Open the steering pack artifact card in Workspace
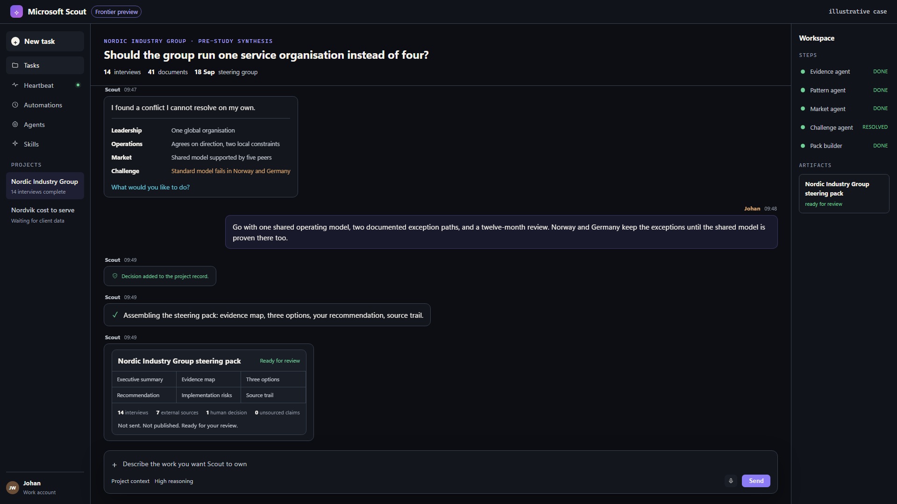Screen dimensions: 897x504 point(844,194)
